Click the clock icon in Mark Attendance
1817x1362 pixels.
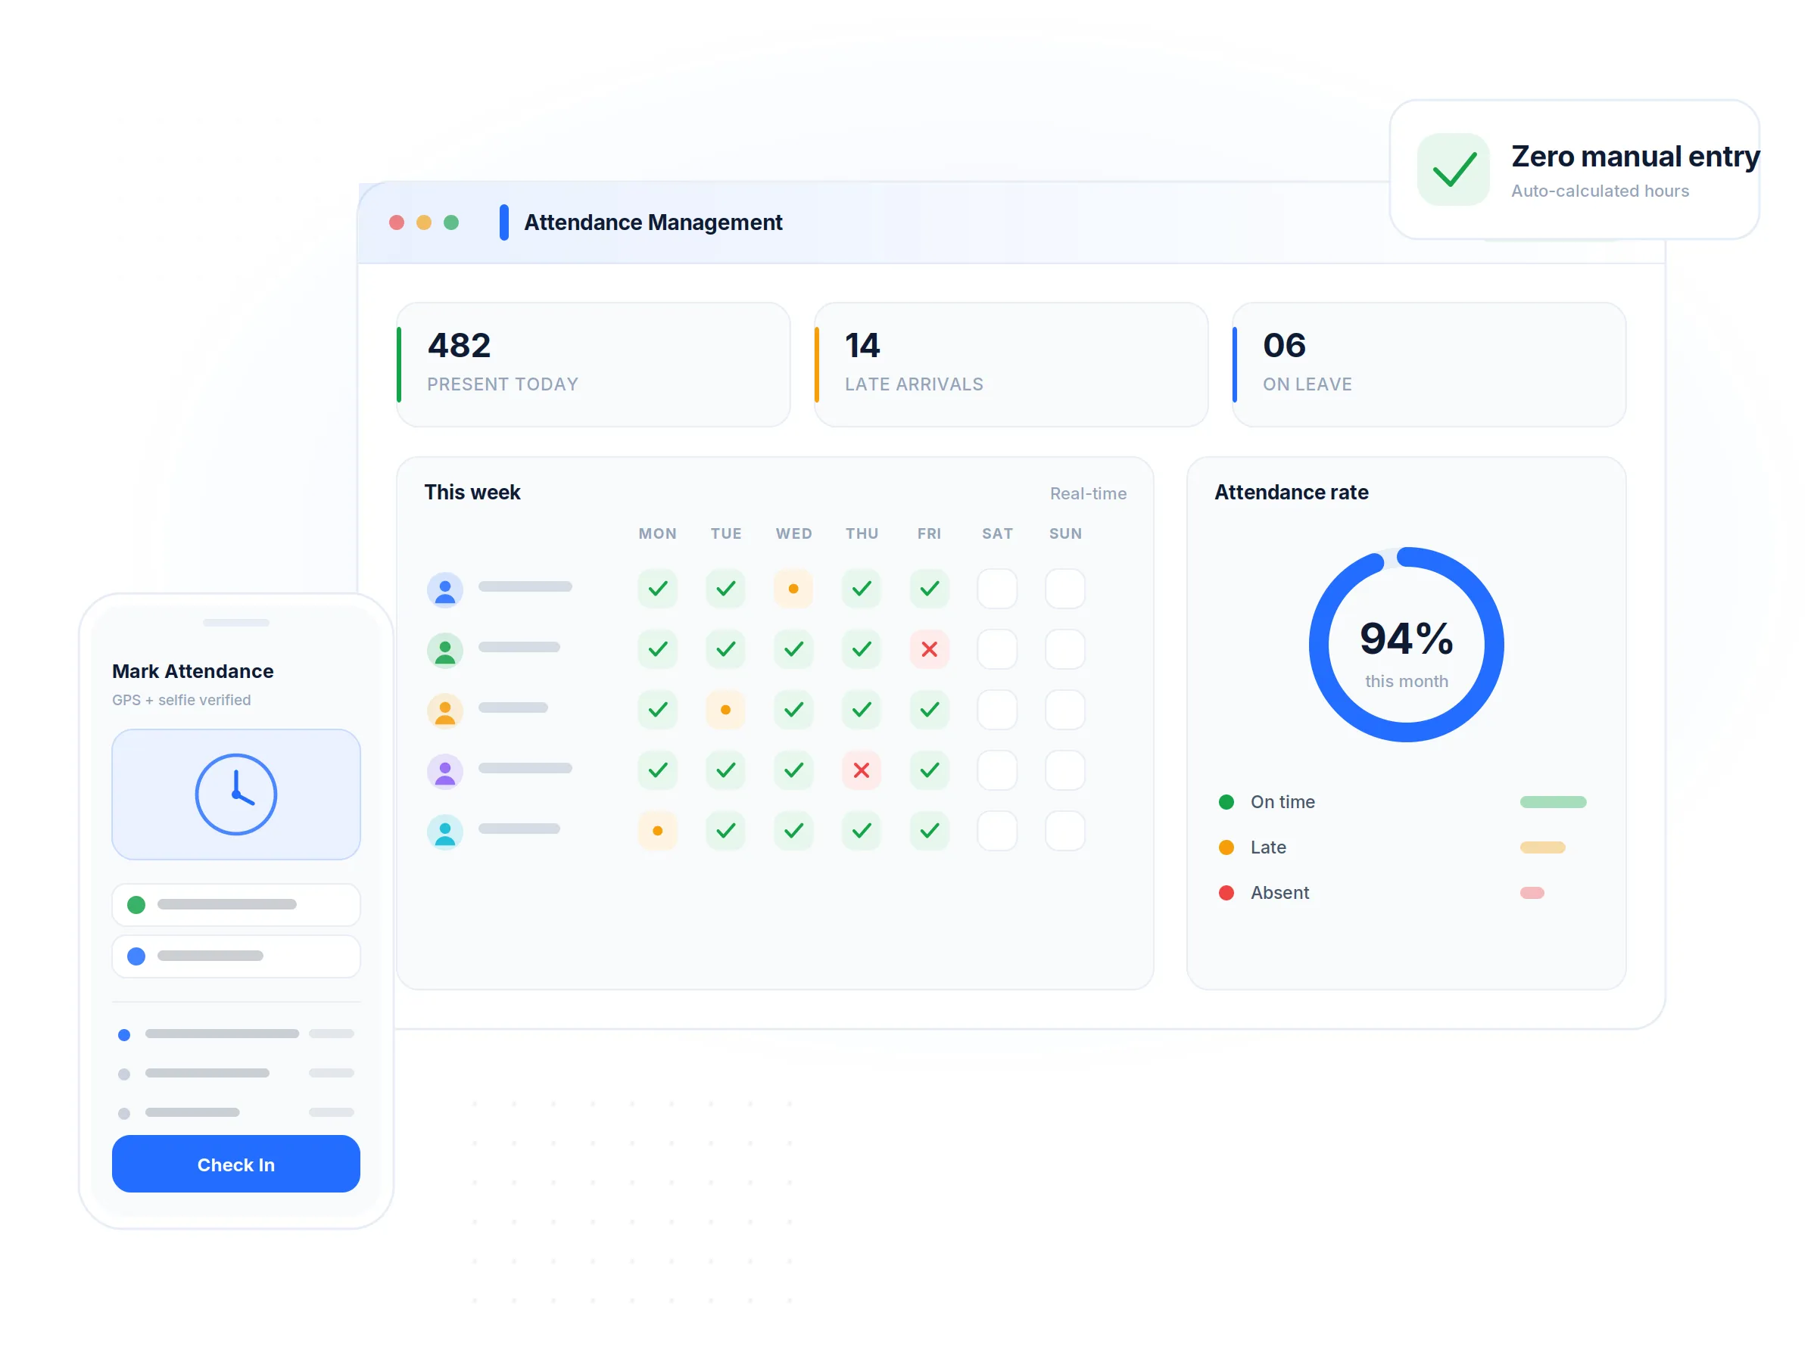tap(235, 794)
